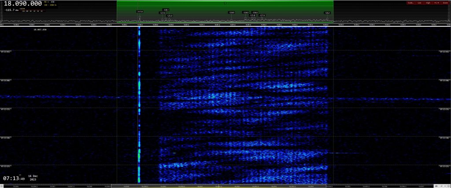
Task: Click the bottom frequency scrollbar highlighted range
Action: 218,186
